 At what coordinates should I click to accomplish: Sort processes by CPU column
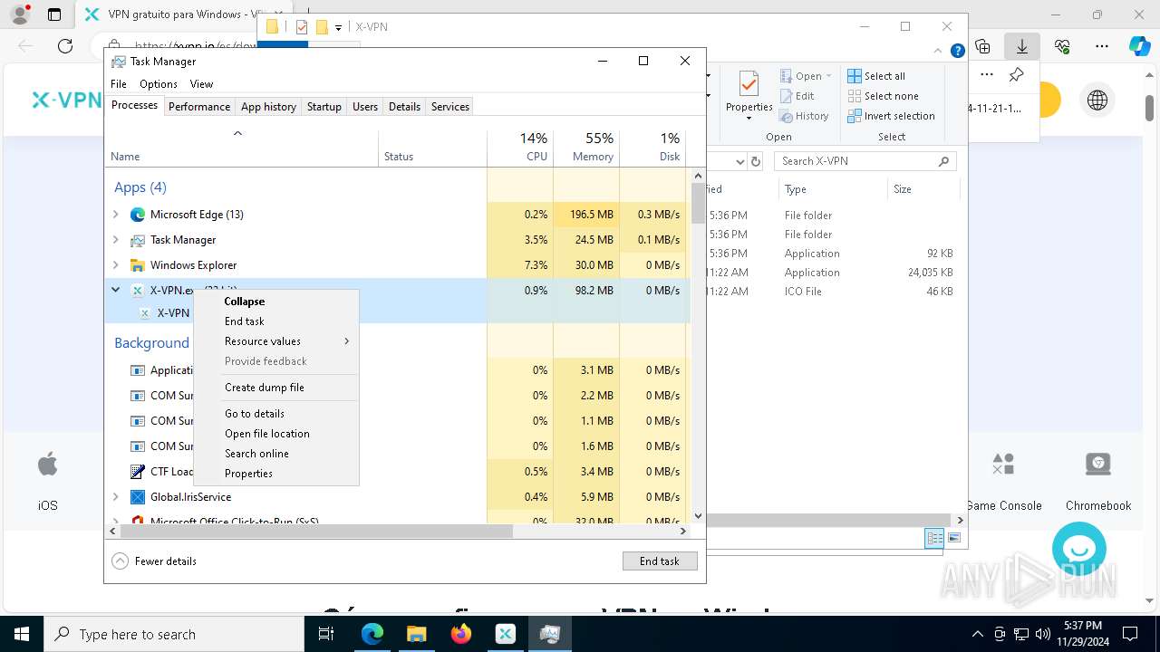coord(520,147)
